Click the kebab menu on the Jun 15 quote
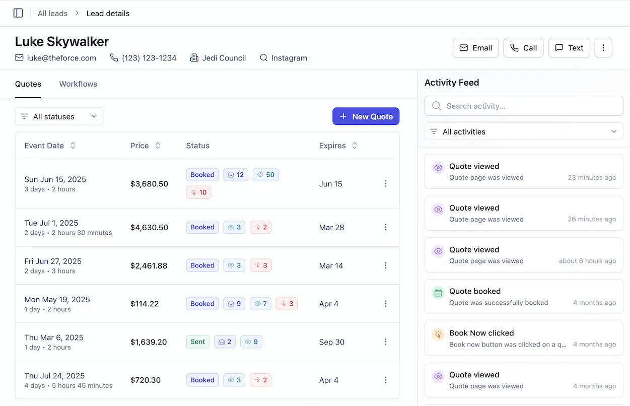This screenshot has width=630, height=406. (x=385, y=184)
